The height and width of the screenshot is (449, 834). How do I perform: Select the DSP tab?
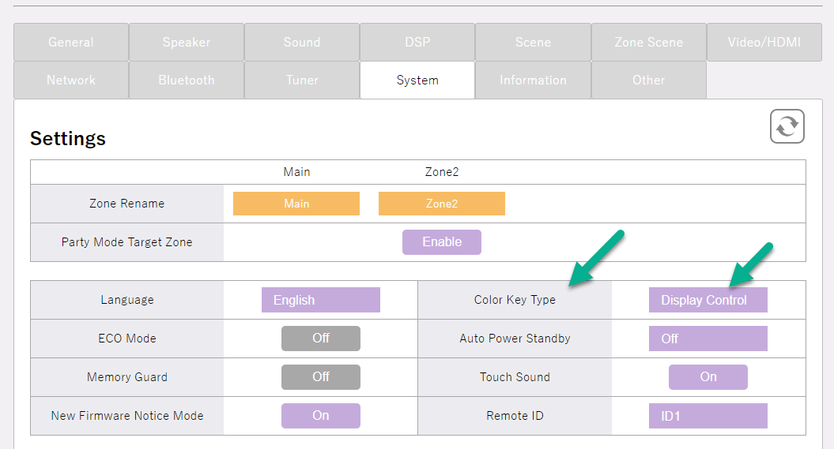tap(417, 43)
